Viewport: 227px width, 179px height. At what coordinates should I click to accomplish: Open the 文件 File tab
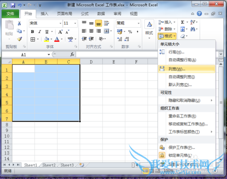coord(10,14)
